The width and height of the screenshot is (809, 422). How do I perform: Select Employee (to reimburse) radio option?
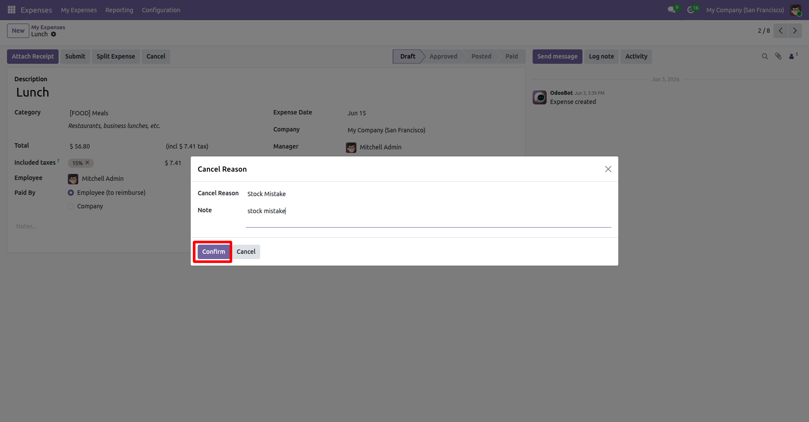[71, 193]
